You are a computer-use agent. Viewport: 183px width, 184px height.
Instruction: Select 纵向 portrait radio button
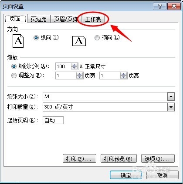(36, 38)
